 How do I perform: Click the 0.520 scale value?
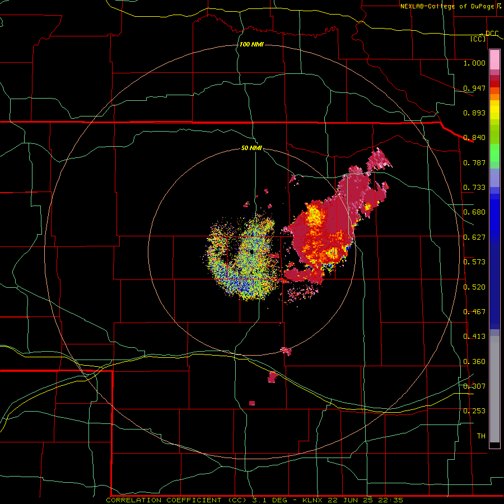point(474,287)
